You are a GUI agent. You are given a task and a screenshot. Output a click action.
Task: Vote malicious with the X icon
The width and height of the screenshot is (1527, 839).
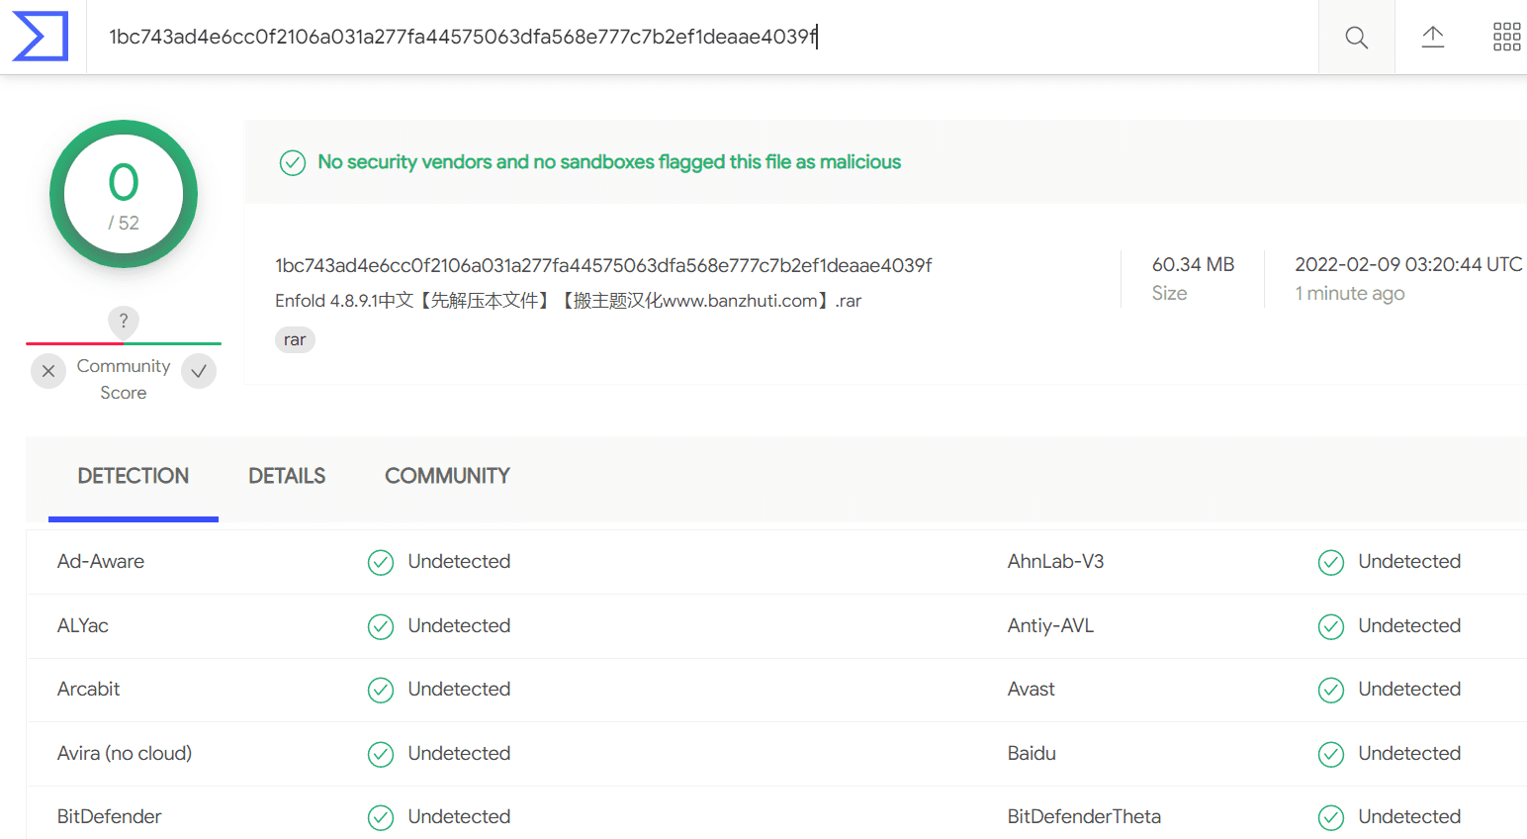click(x=48, y=371)
